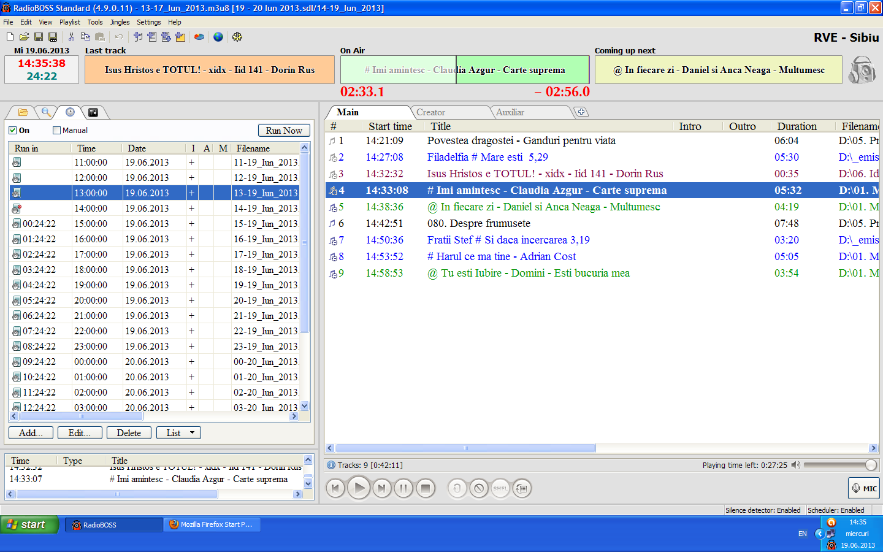Uncheck the scheduler On checkbox
Screen dimensions: 883x552
tap(13, 131)
